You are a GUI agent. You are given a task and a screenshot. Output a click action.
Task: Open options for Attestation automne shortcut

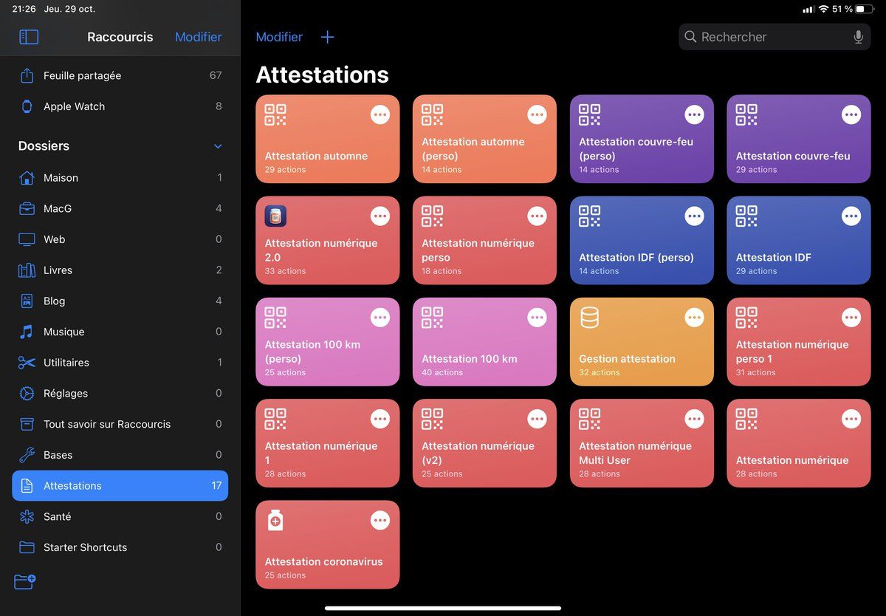click(x=380, y=114)
